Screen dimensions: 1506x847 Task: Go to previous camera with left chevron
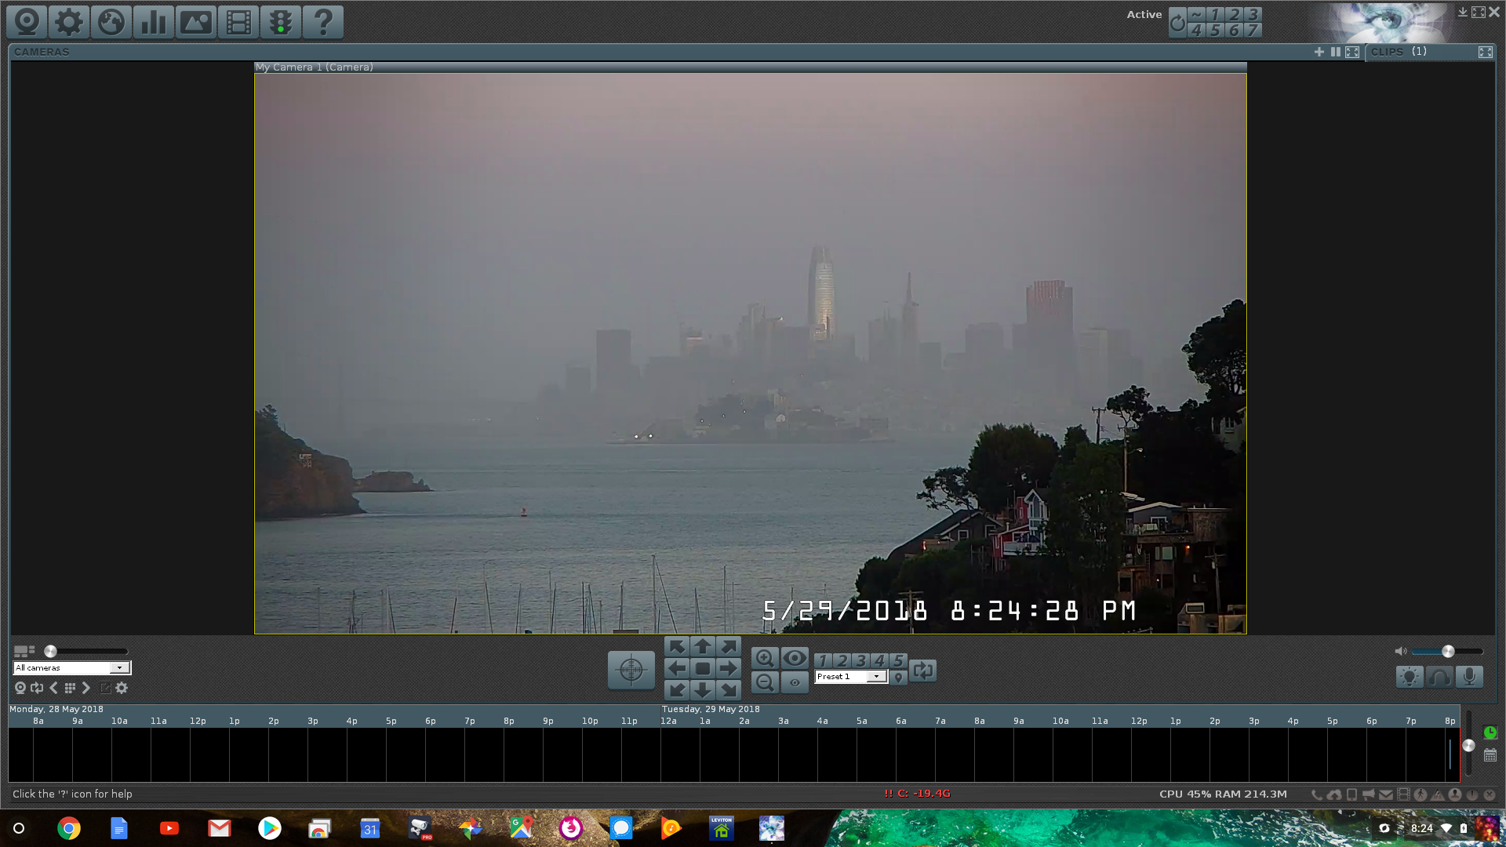click(54, 688)
